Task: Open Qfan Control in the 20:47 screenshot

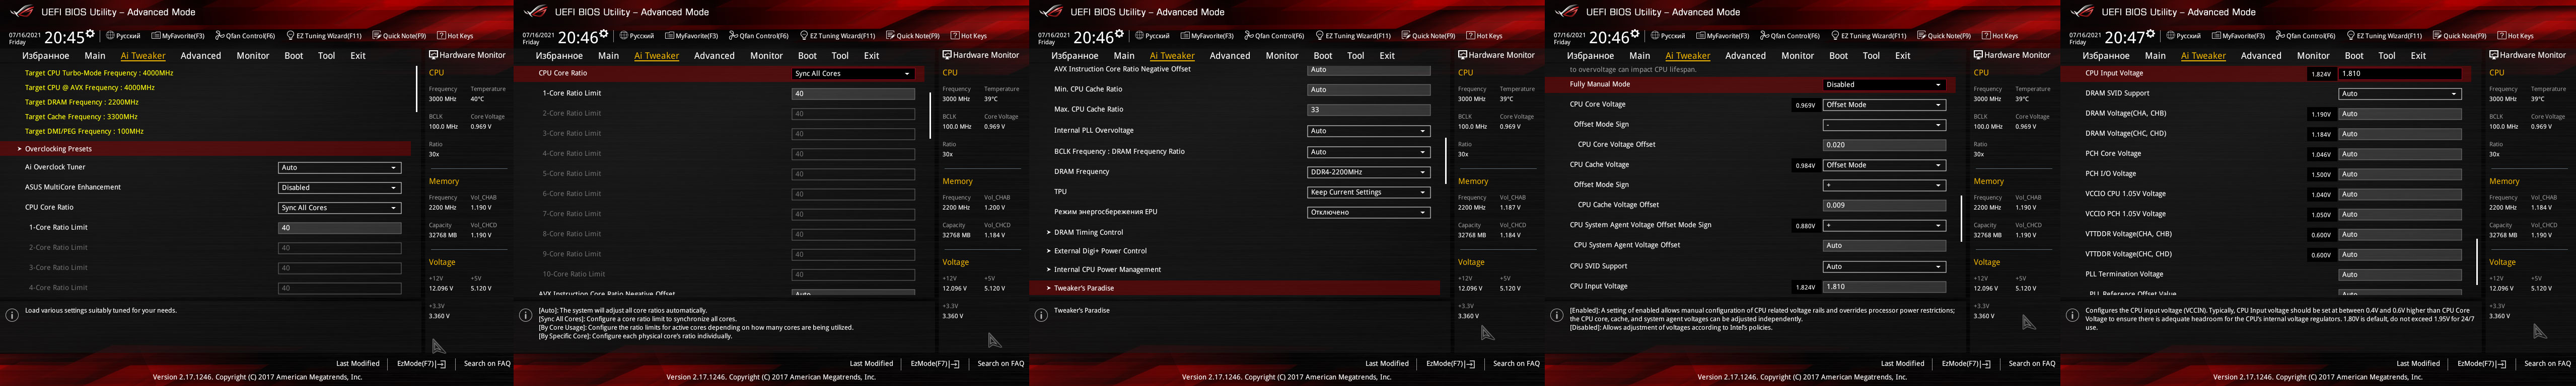Action: [x=2305, y=36]
